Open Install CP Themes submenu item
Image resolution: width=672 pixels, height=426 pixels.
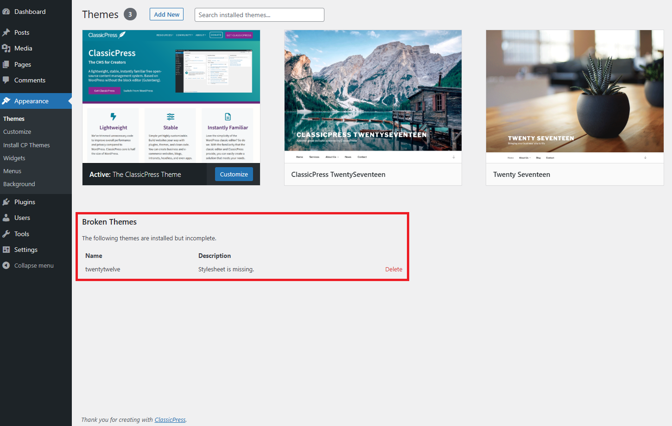tap(26, 145)
